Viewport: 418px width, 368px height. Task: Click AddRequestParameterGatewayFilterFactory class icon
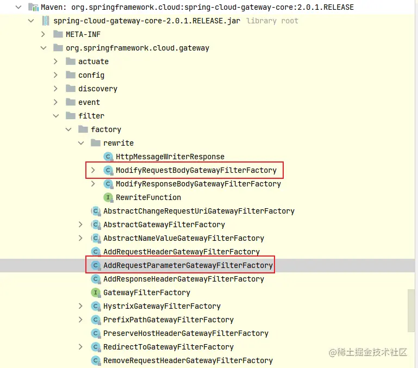coord(96,265)
